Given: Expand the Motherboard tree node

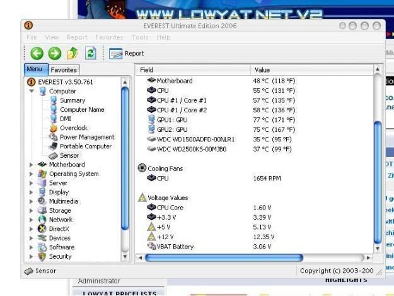Looking at the screenshot, I should pyautogui.click(x=32, y=165).
